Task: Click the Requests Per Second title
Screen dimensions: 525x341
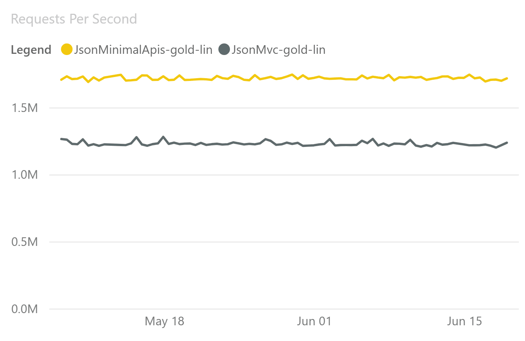Action: [74, 18]
